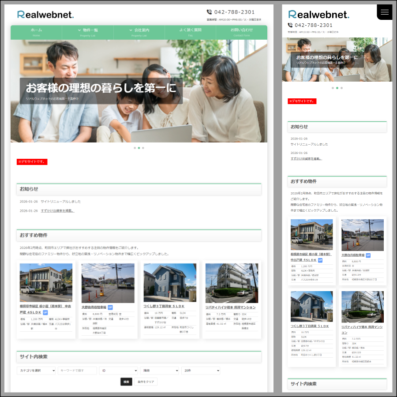The width and height of the screenshot is (397, 397).
Task: Go to the ホーム Home nav item
Action: pyautogui.click(x=36, y=32)
